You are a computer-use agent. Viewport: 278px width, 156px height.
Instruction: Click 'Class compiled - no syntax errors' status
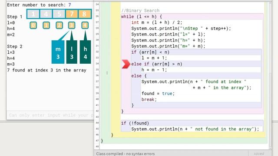pyautogui.click(x=126, y=154)
